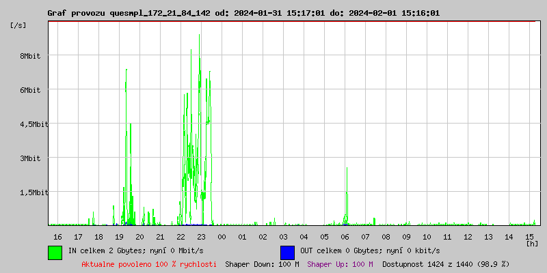Click the [/s] unit label

click(x=18, y=25)
